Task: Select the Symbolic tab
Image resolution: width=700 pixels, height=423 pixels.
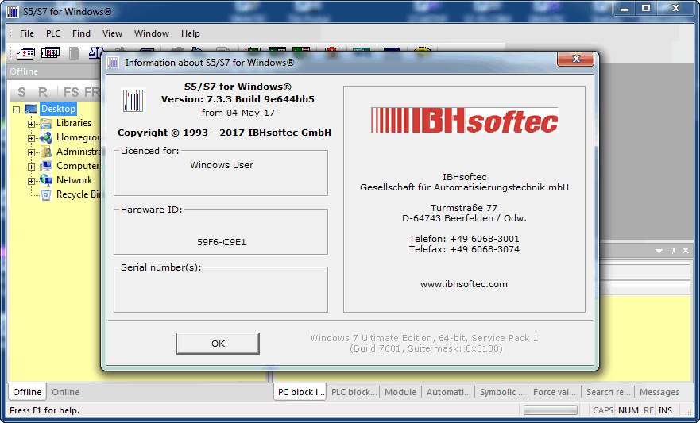Action: click(502, 392)
